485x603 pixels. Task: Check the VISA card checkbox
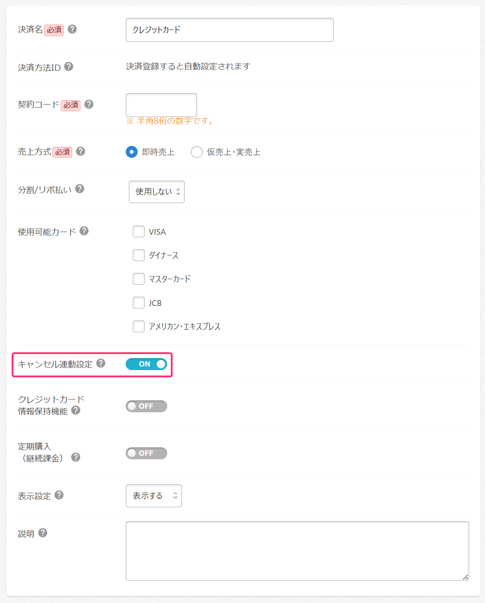[139, 232]
